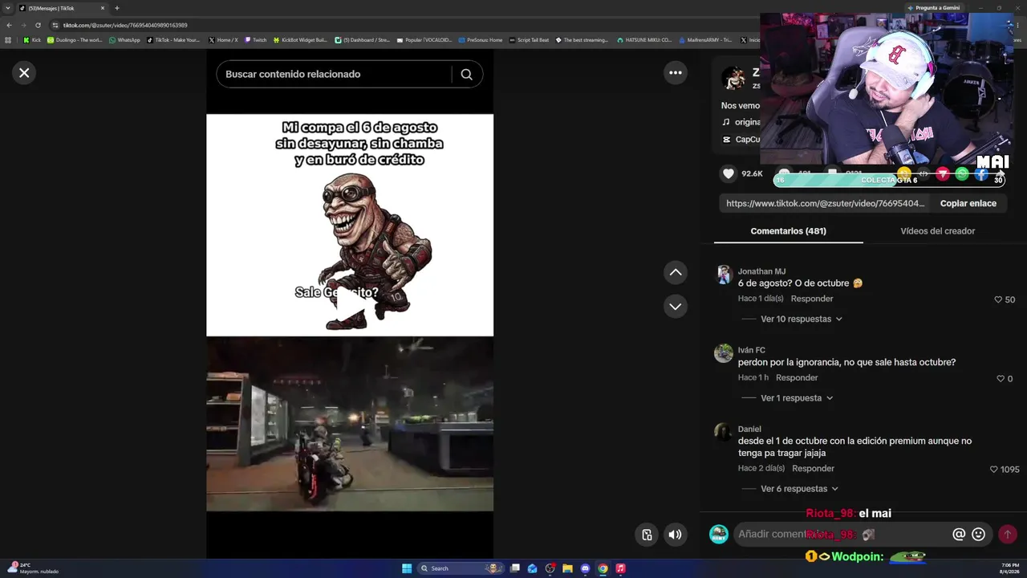Open the Home / X bookmark
Image resolution: width=1027 pixels, height=578 pixels.
[223, 40]
